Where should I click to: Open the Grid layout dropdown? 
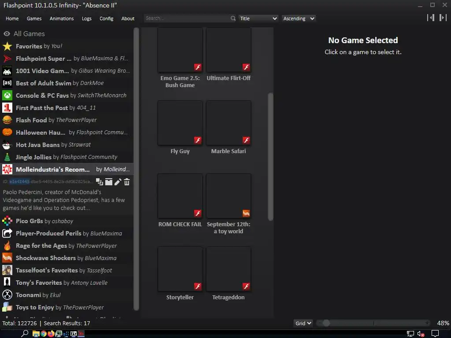click(x=303, y=323)
